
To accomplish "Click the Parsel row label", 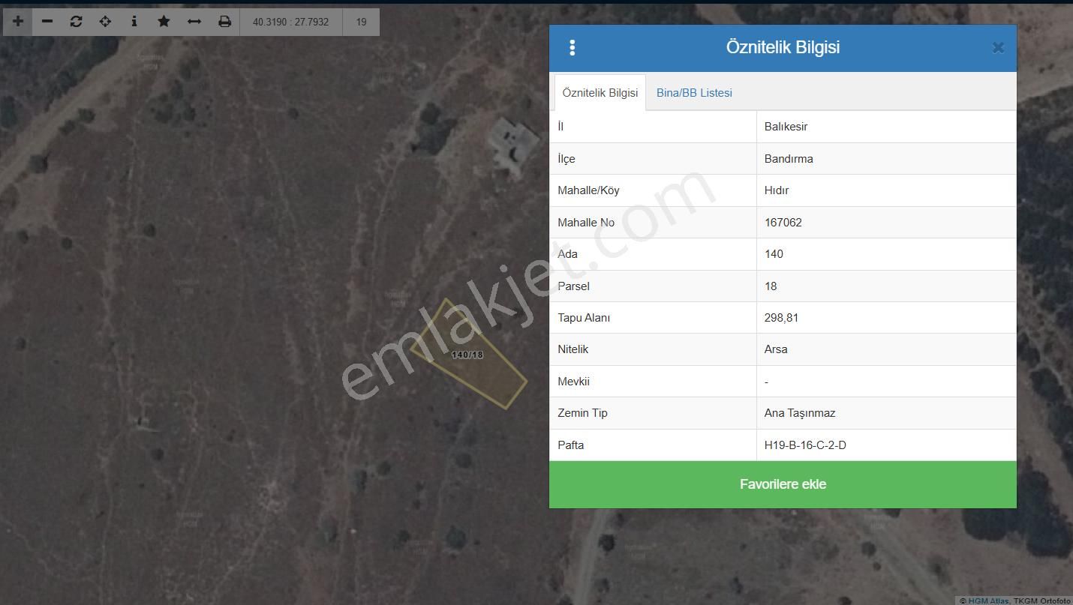I will click(573, 286).
